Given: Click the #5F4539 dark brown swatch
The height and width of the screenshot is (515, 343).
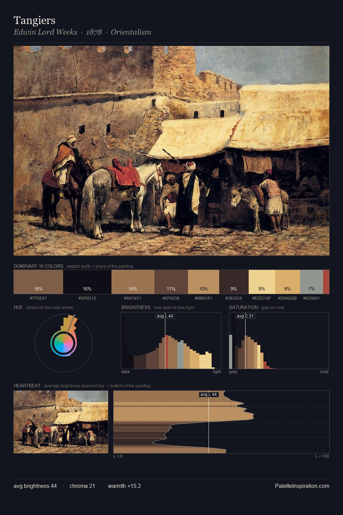Looking at the screenshot, I should 171,282.
